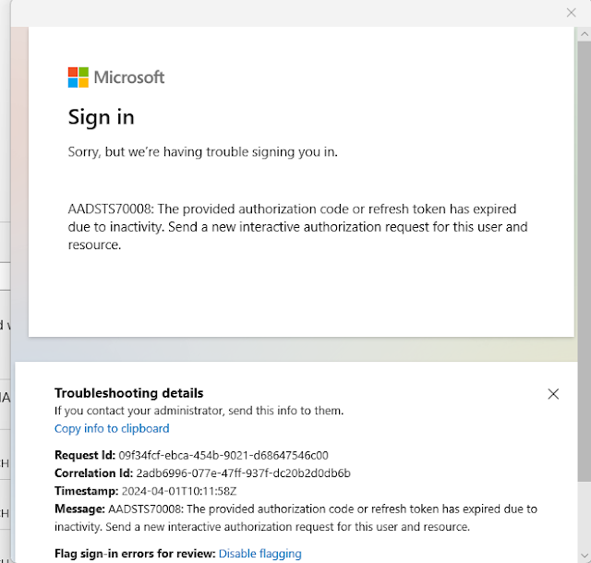Viewport: 591px width, 563px height.
Task: Click the Microsoft wordmark text
Action: pyautogui.click(x=129, y=78)
